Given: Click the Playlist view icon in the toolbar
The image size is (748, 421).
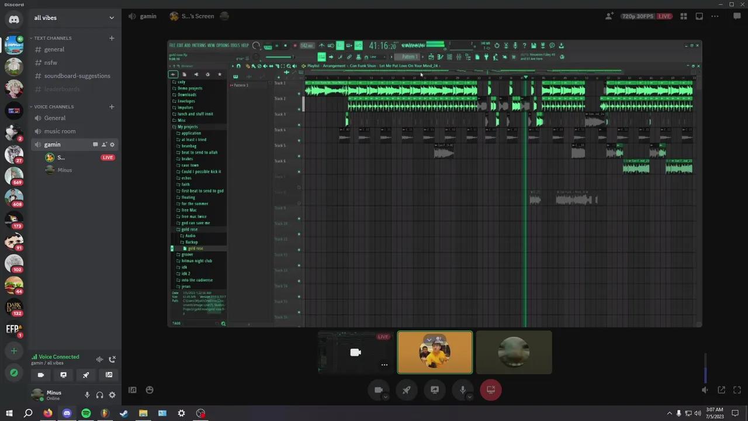Looking at the screenshot, I should point(431,57).
